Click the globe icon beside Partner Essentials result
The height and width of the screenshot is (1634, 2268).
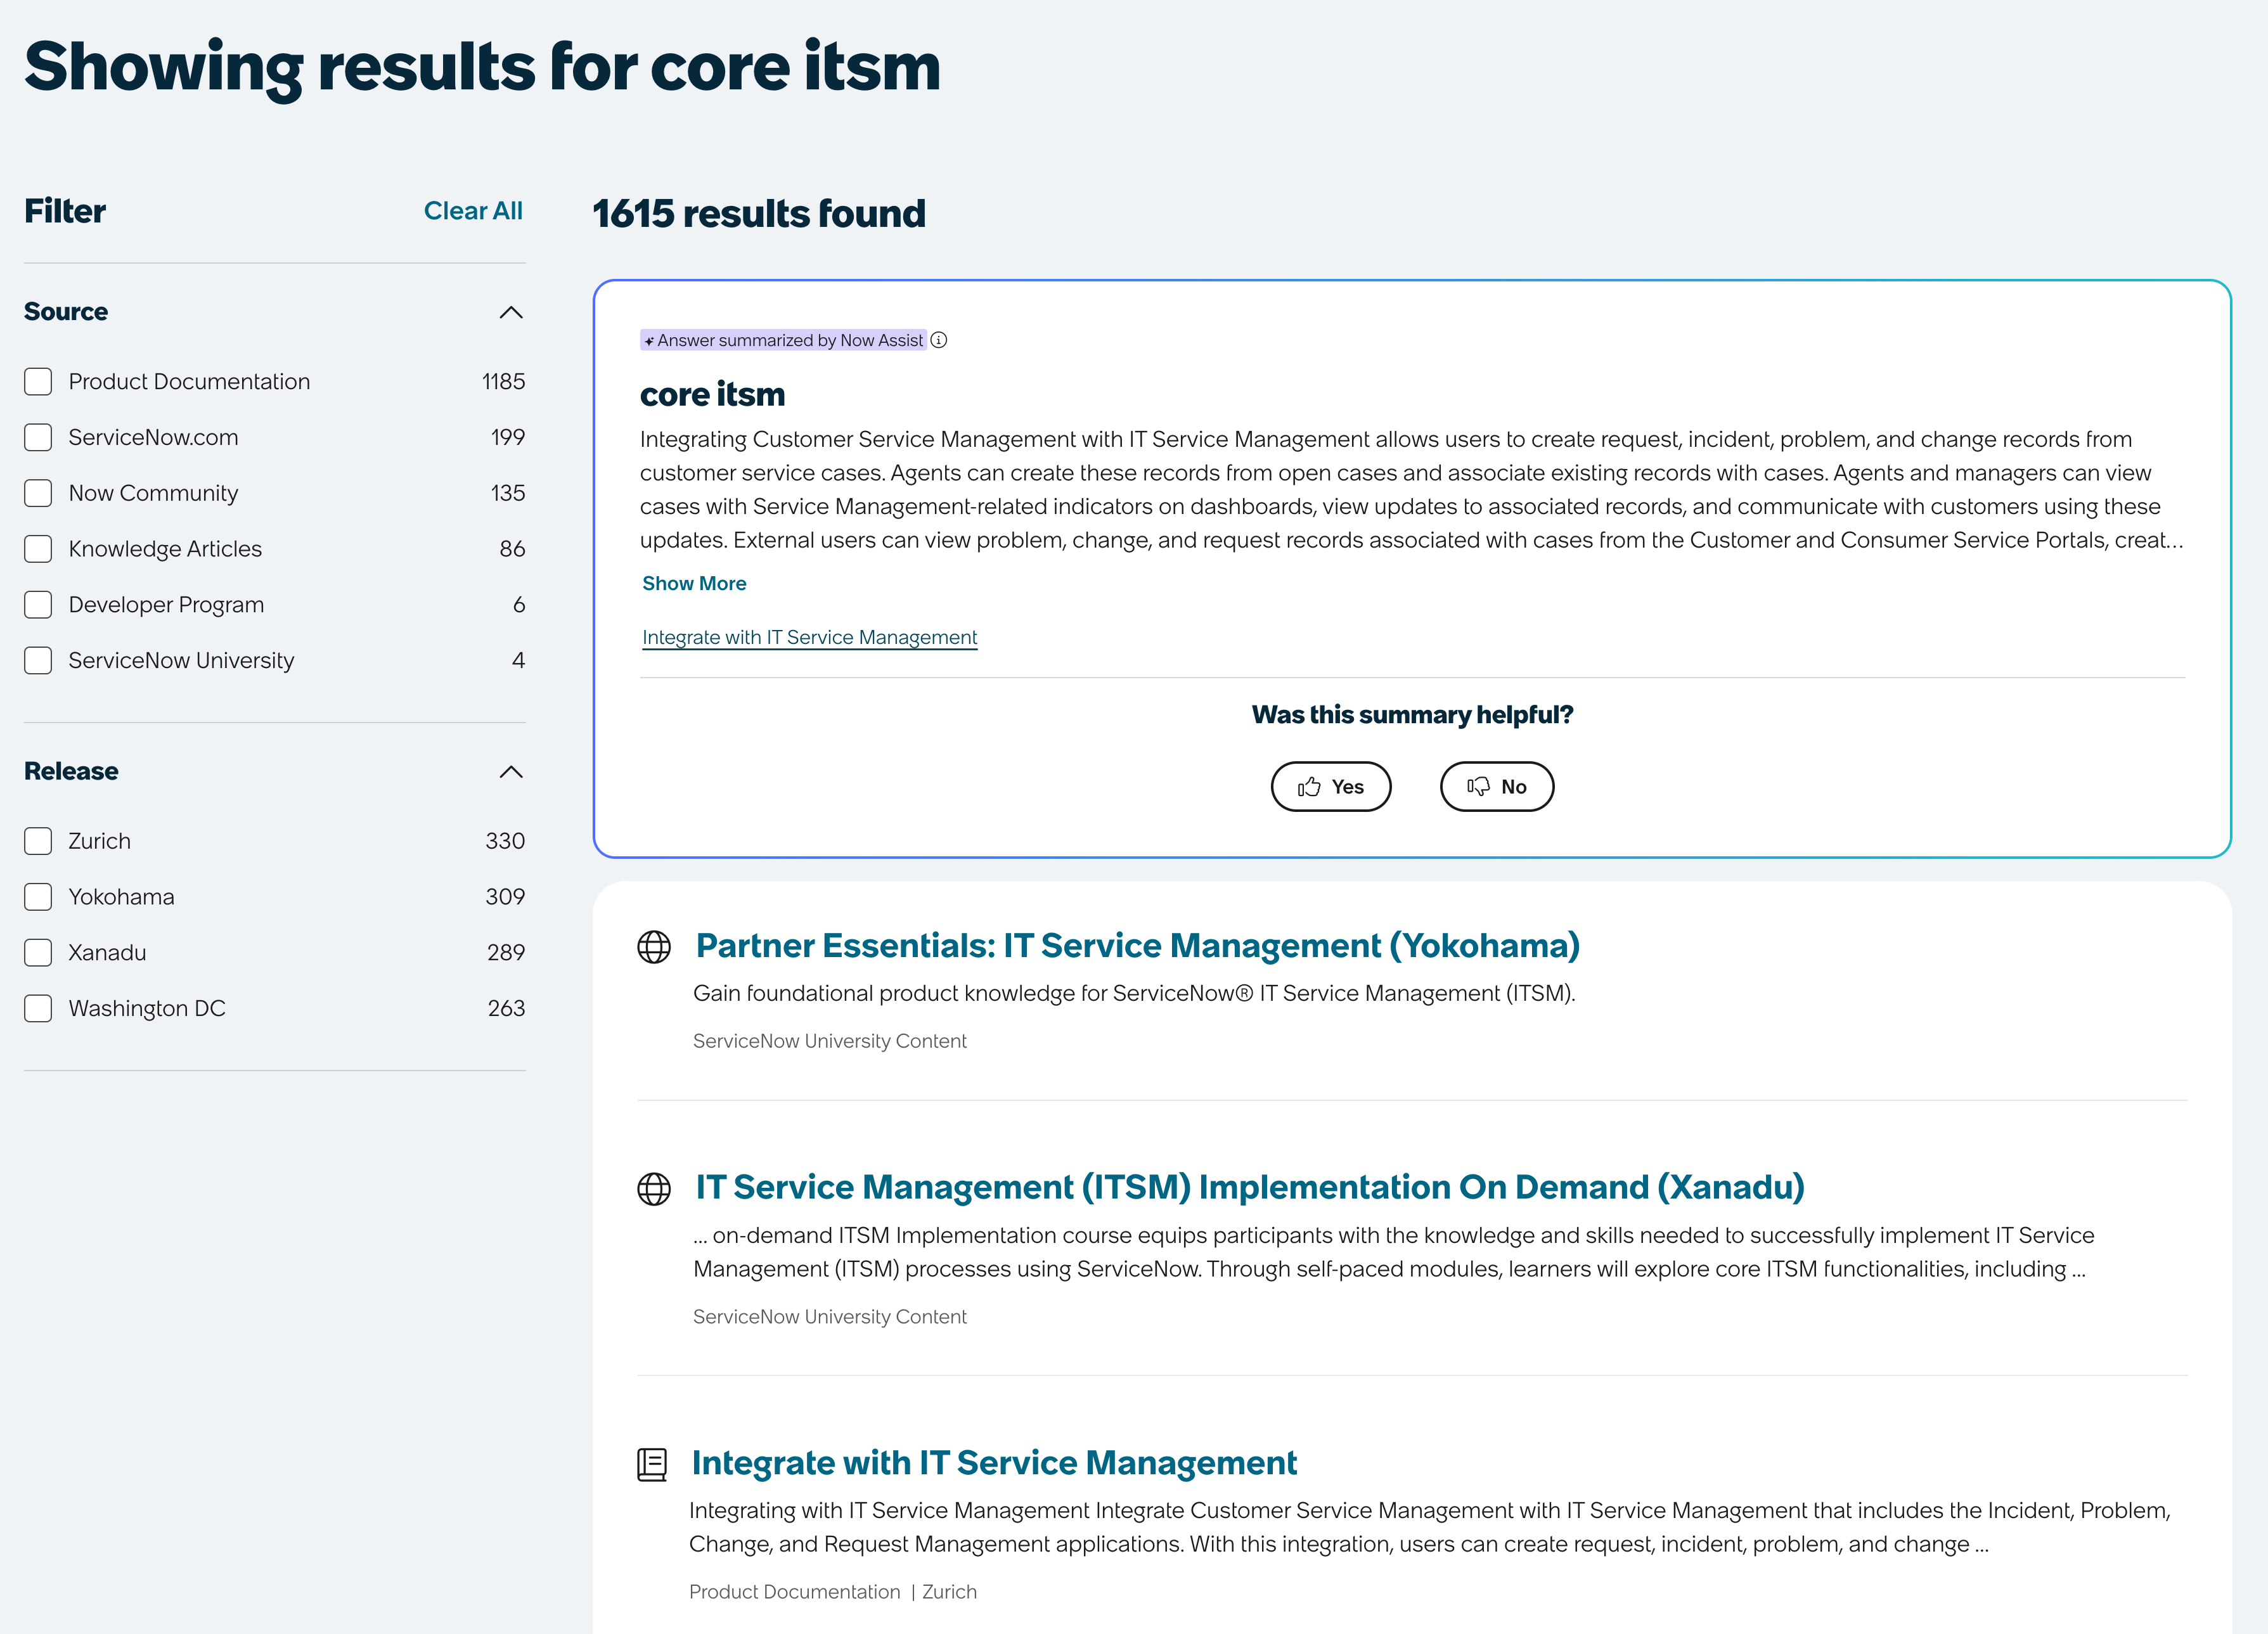tap(654, 946)
